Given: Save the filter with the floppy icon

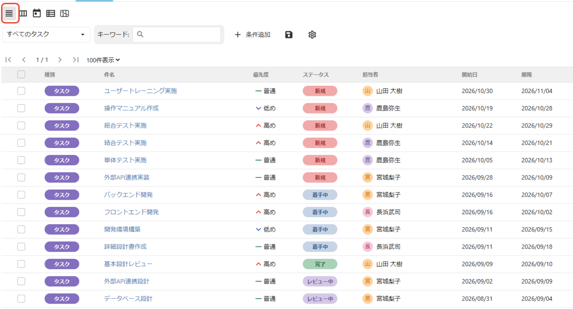Looking at the screenshot, I should (x=289, y=34).
